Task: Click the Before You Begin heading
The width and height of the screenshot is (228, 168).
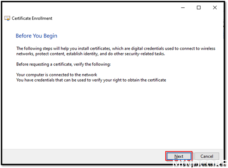Action: pos(36,36)
